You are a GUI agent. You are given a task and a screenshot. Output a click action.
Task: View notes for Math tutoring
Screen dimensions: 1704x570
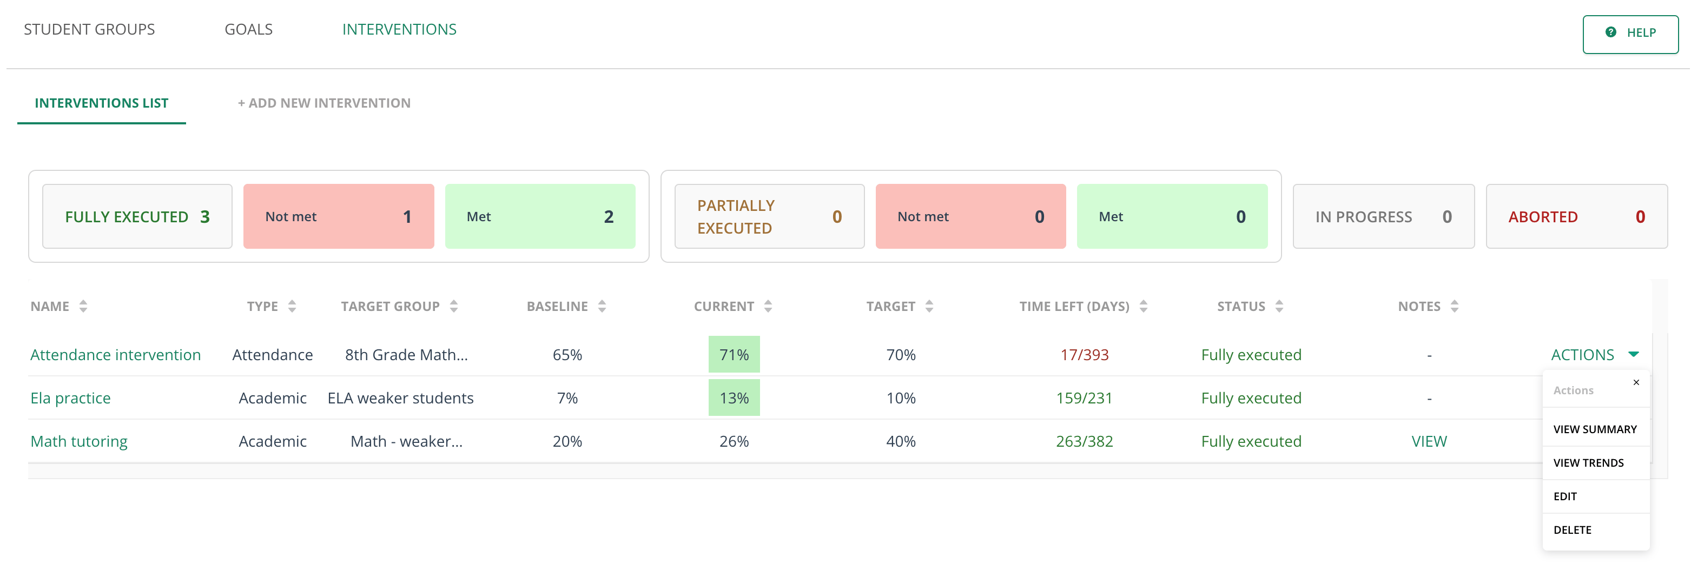coord(1430,442)
